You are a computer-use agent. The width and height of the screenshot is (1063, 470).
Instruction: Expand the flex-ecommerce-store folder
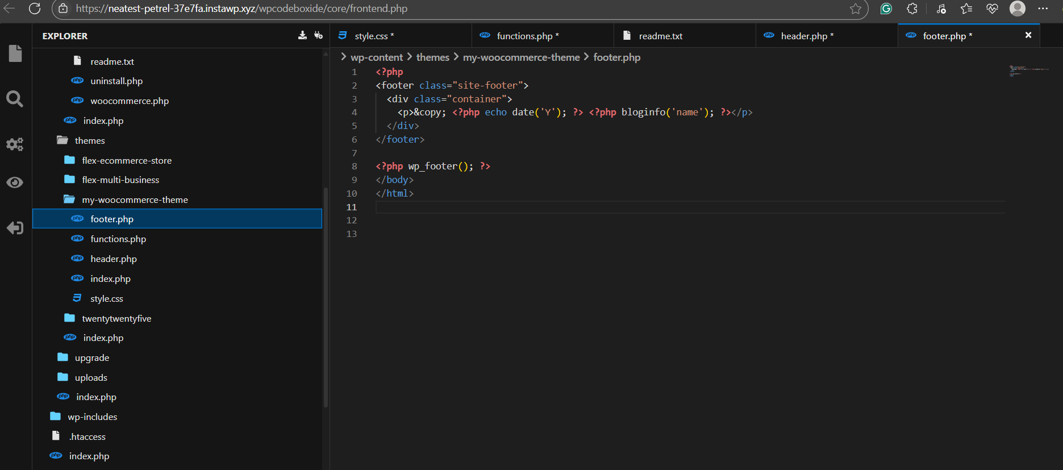pos(127,160)
